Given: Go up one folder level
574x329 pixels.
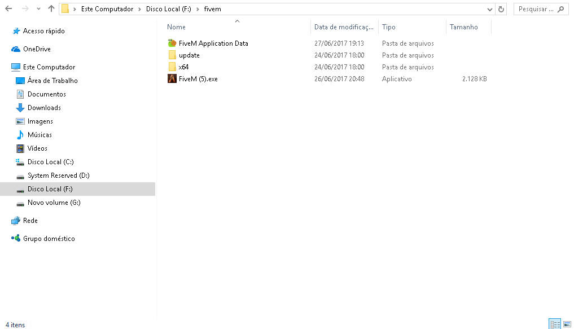Looking at the screenshot, I should pos(51,9).
